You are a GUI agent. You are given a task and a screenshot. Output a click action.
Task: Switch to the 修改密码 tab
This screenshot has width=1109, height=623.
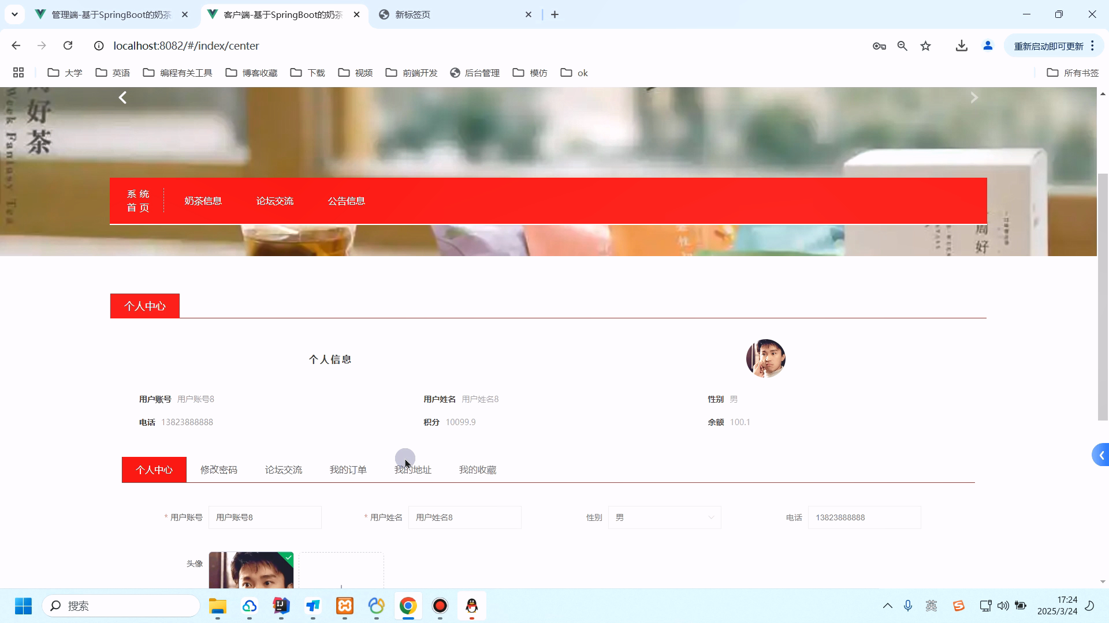(218, 470)
